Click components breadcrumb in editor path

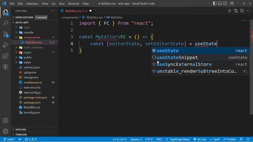(70, 17)
